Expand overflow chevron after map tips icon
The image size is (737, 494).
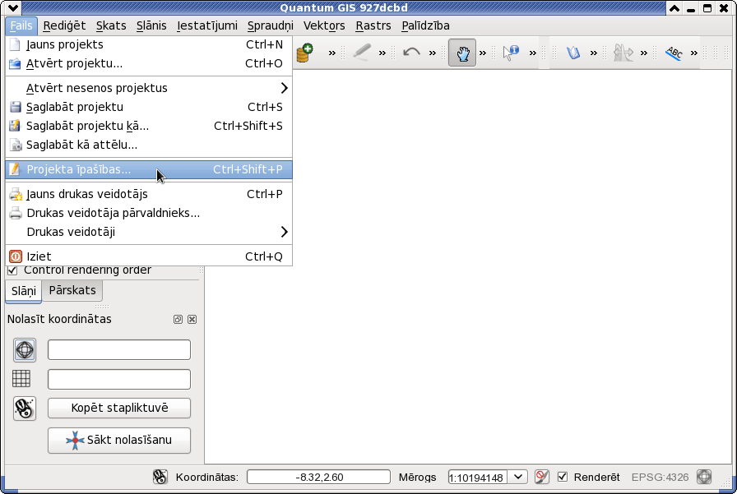coord(594,53)
